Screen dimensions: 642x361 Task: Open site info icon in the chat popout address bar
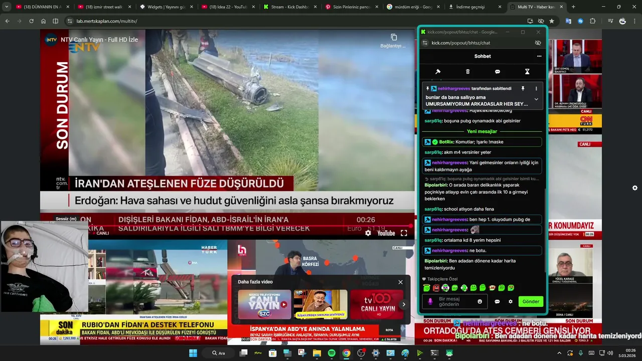(425, 43)
